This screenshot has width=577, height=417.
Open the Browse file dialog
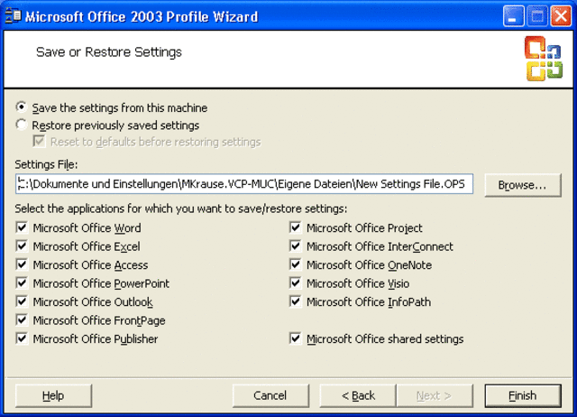tap(523, 185)
